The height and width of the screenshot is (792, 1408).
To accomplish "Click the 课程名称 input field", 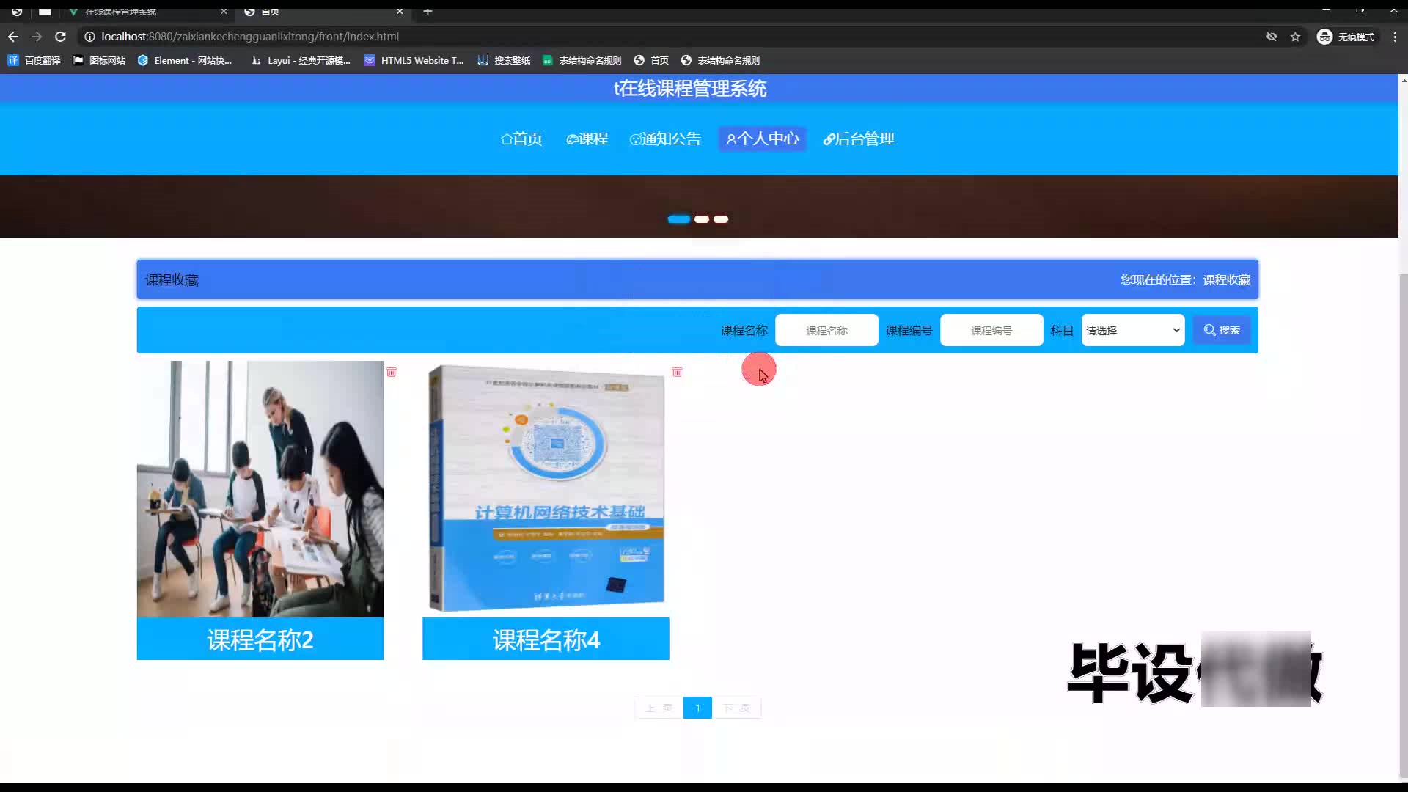I will [x=826, y=331].
